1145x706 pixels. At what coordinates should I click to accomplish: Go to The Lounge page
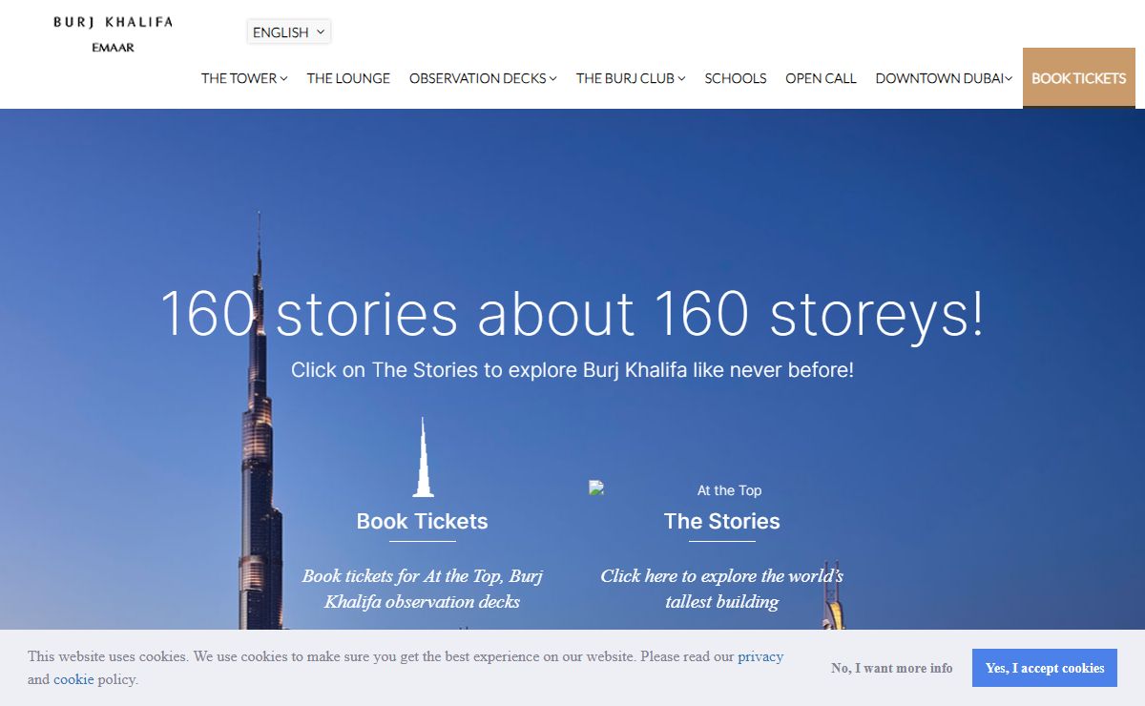click(348, 78)
